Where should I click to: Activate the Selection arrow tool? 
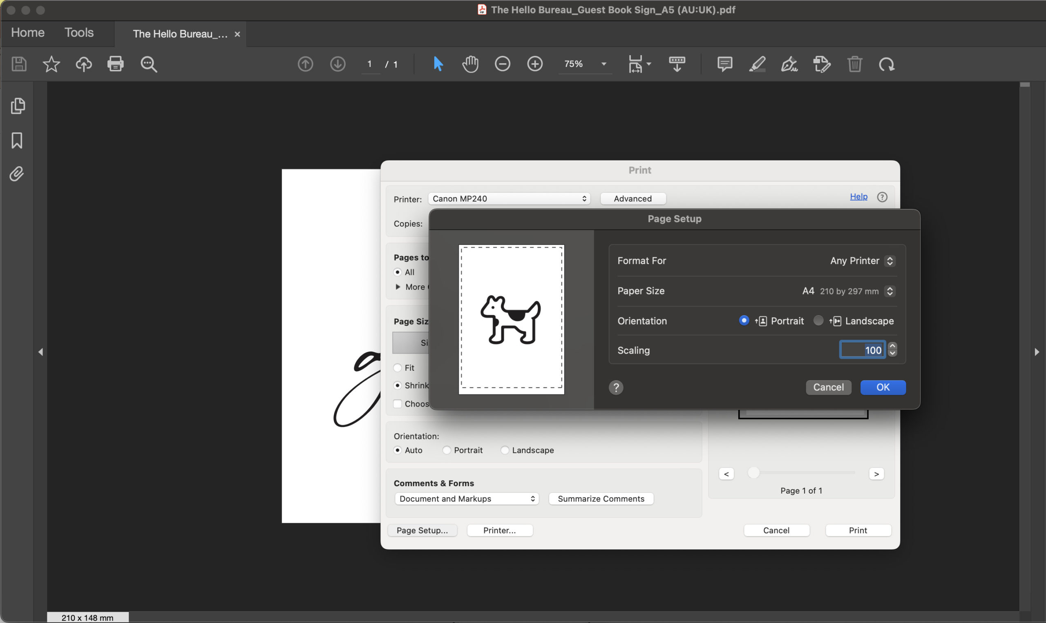point(438,64)
